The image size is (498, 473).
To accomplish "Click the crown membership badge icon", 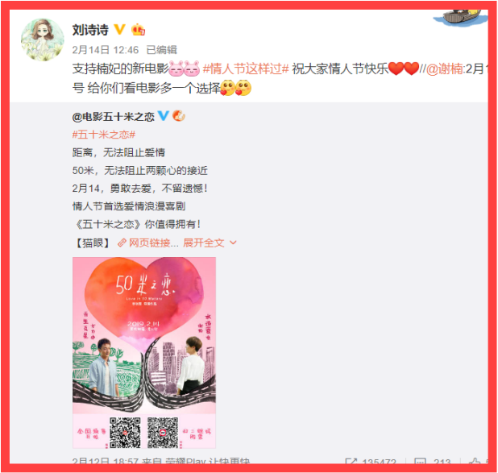I will coord(138,30).
